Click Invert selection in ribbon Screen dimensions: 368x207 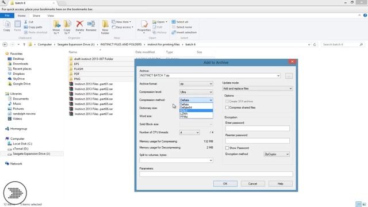pyautogui.click(x=184, y=32)
